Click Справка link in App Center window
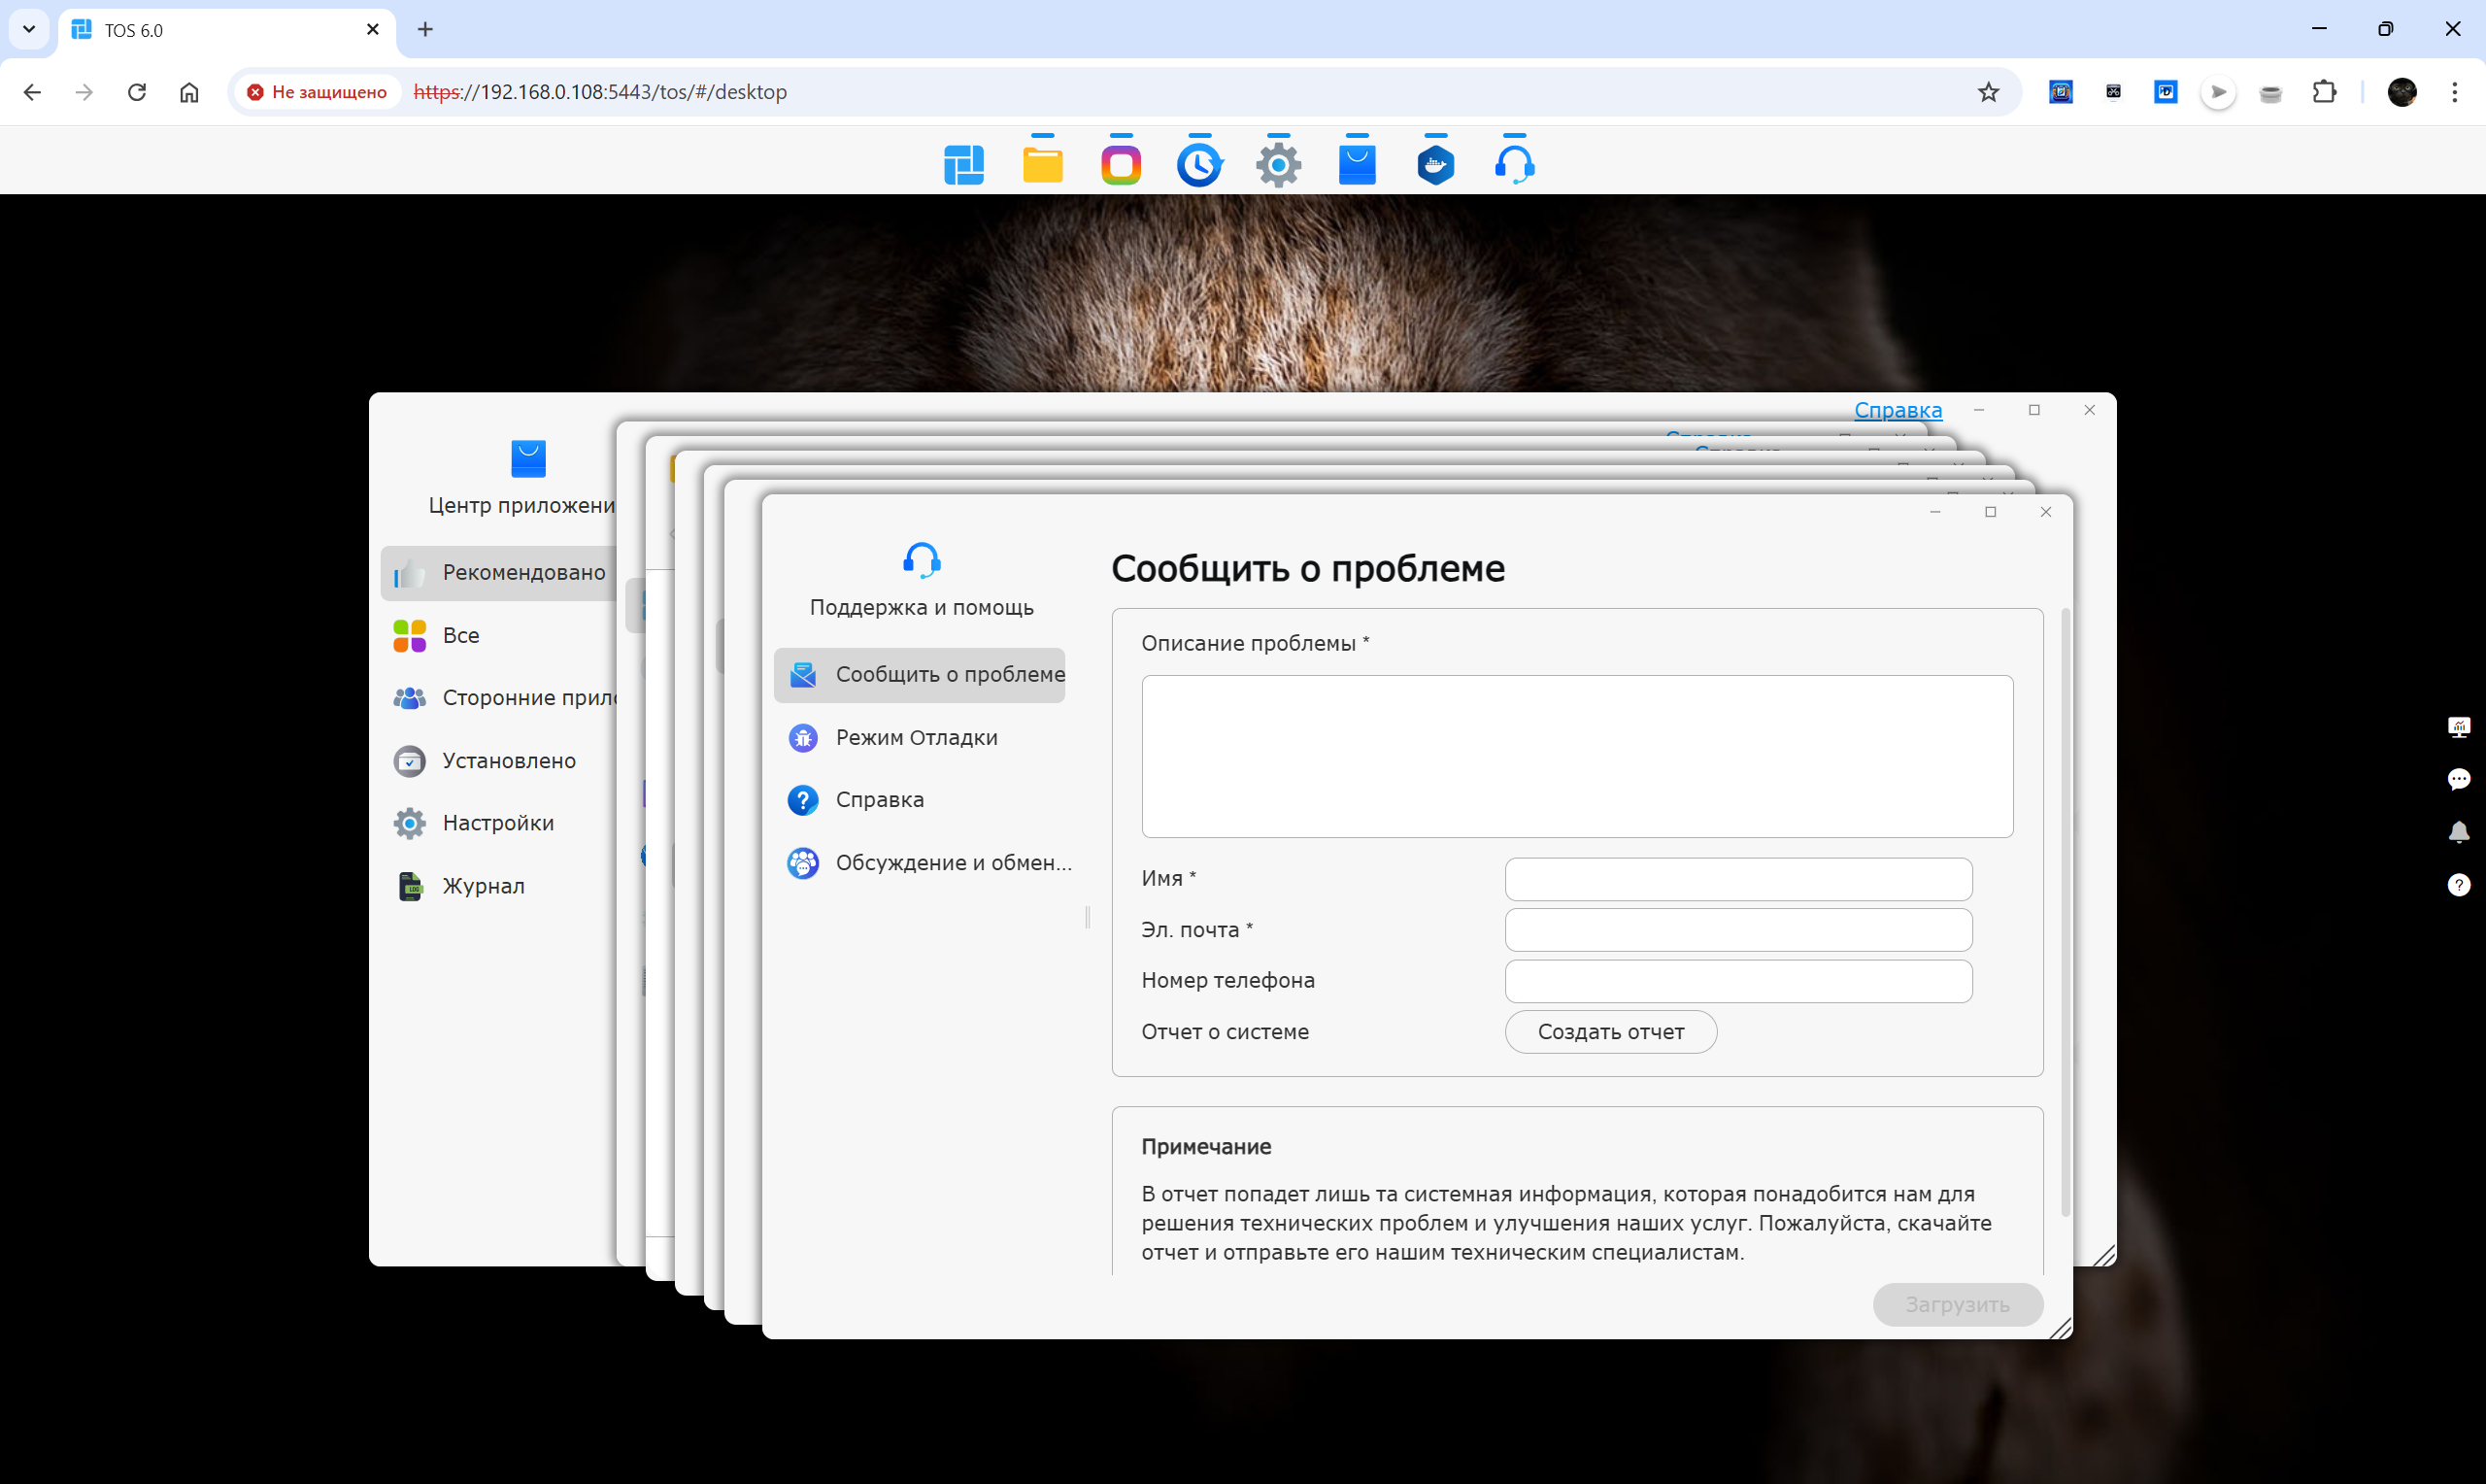The height and width of the screenshot is (1484, 2486). tap(1898, 410)
